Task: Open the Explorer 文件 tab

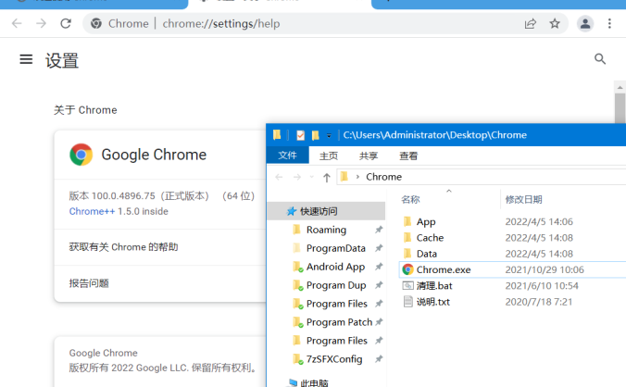Action: pos(287,156)
